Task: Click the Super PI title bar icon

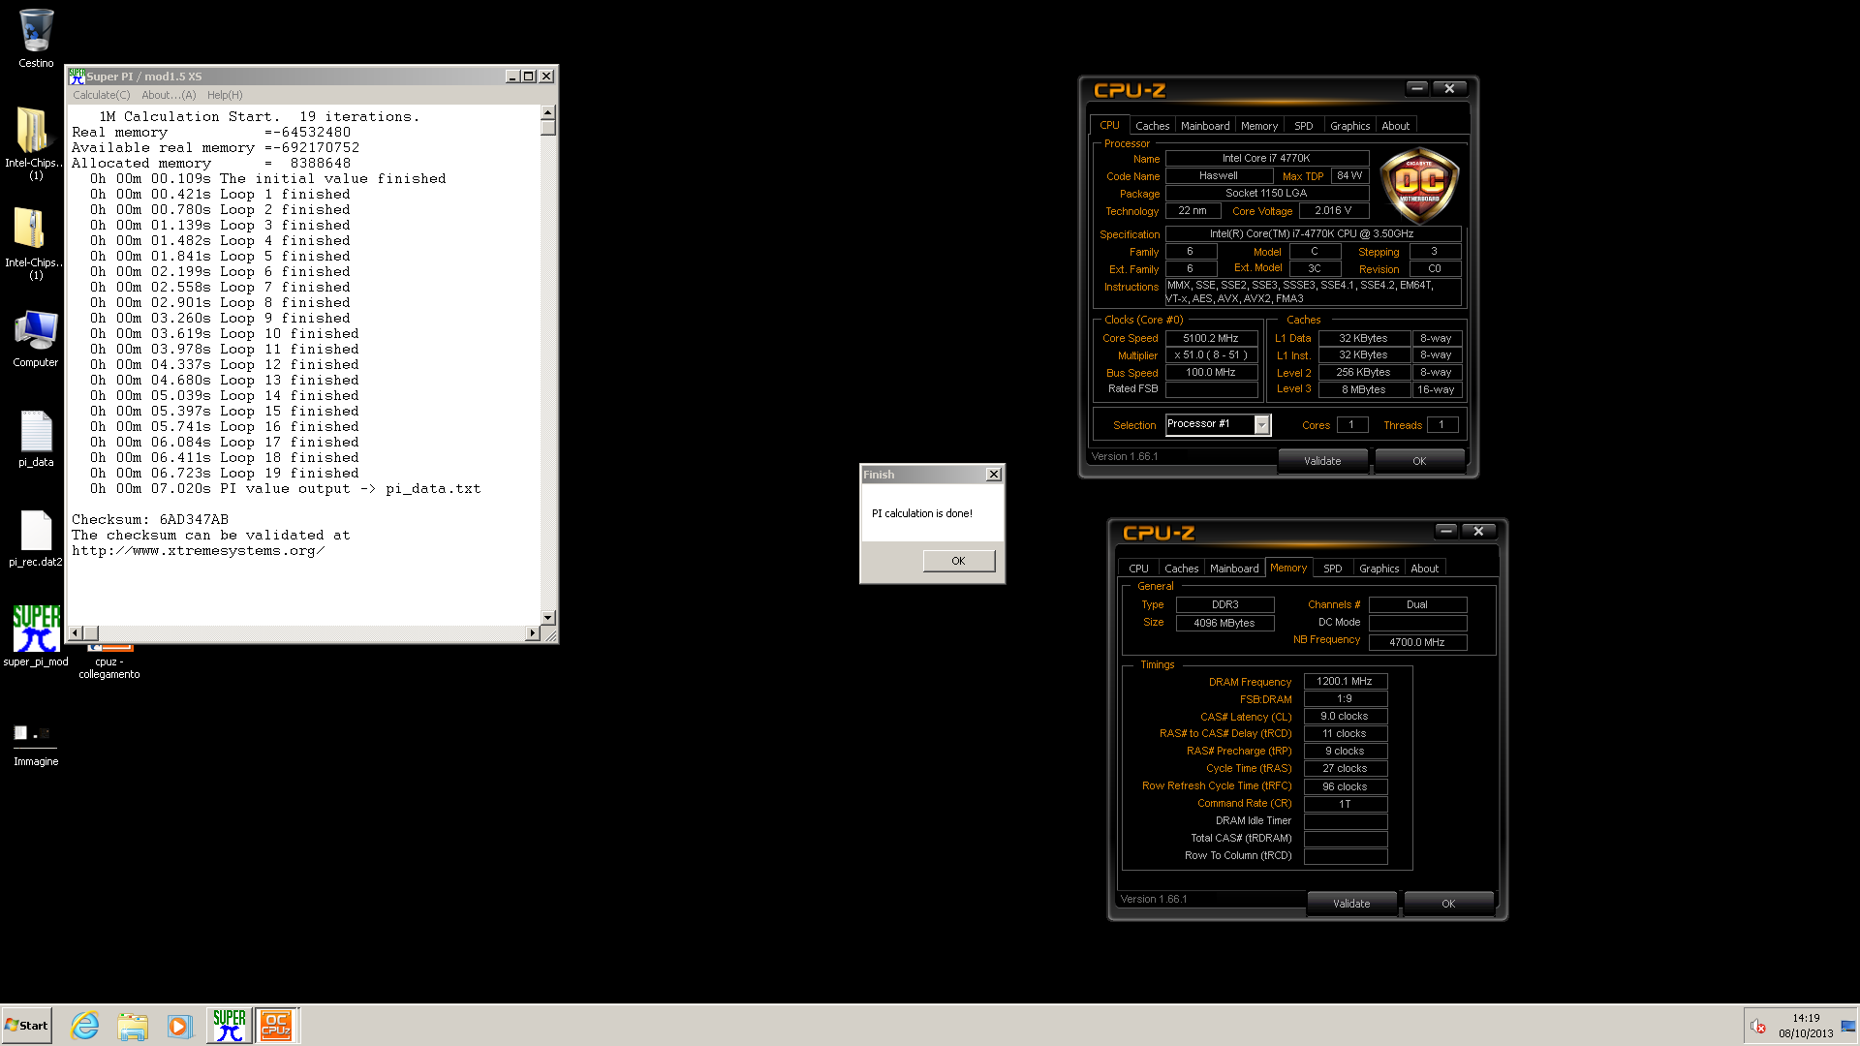Action: 77,76
